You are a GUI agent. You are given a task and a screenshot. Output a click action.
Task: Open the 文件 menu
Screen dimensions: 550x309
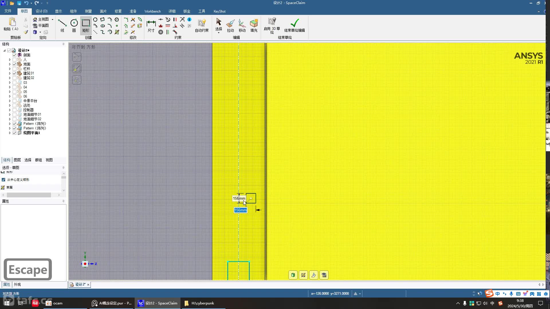(8, 11)
